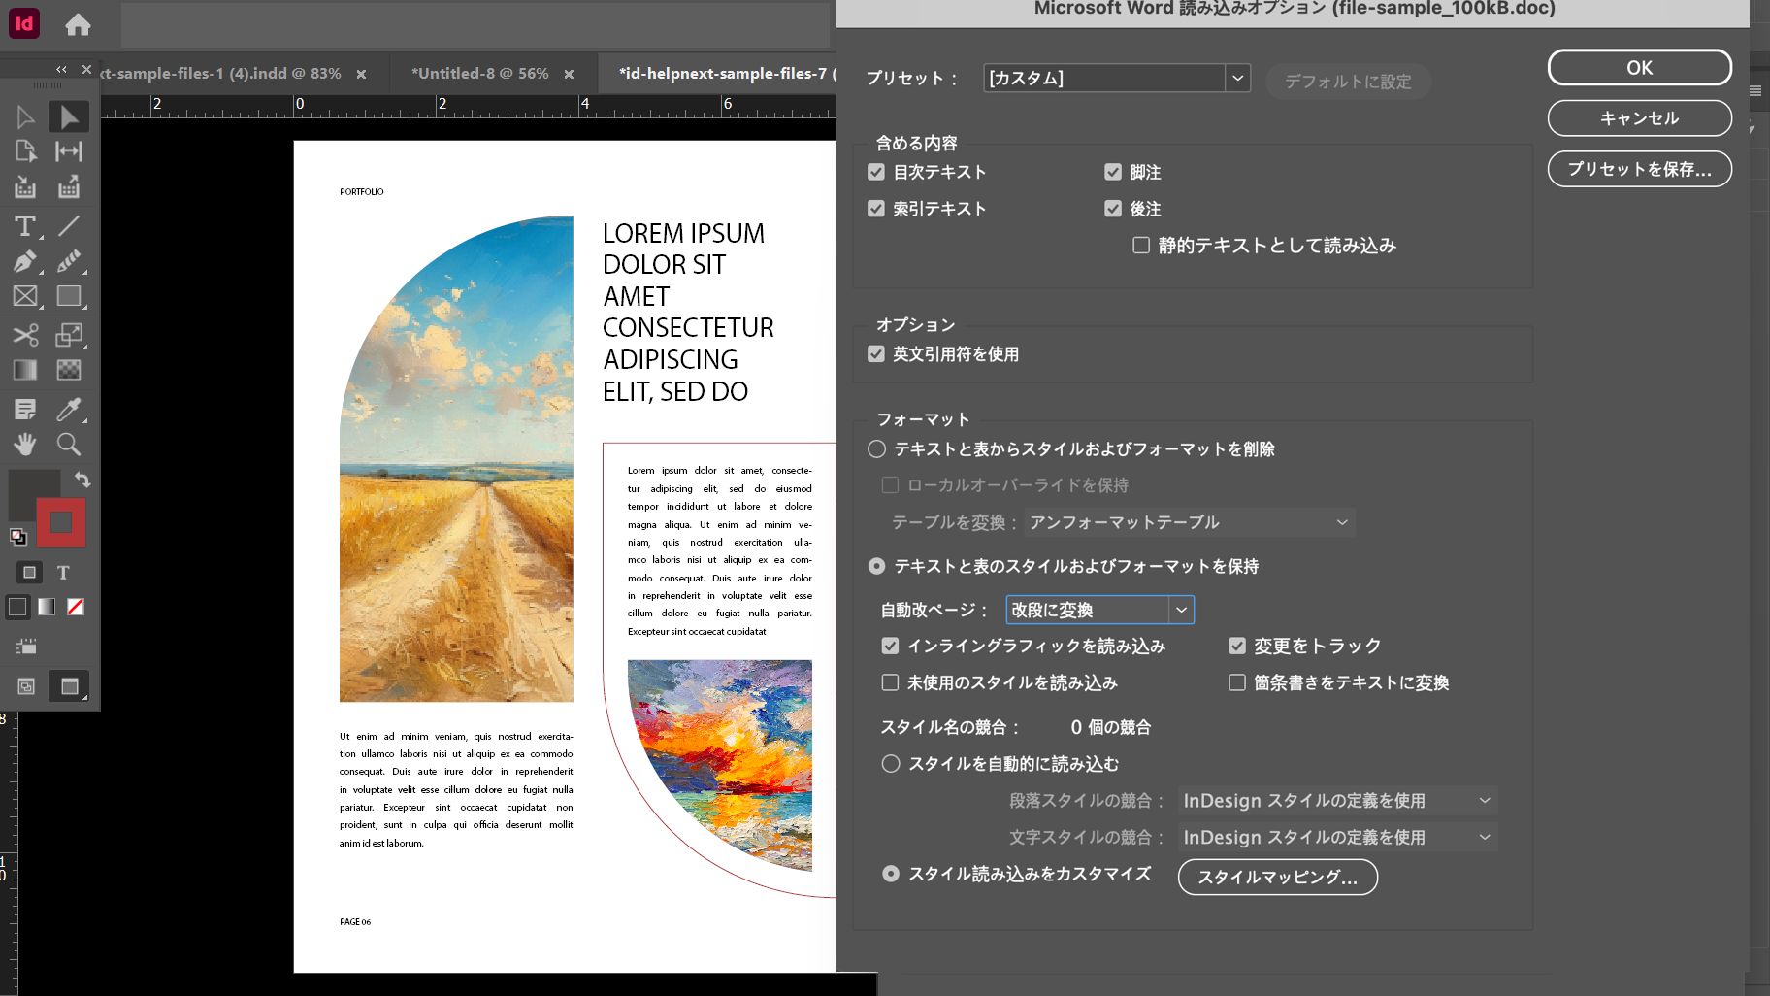This screenshot has height=996, width=1770.
Task: Toggle 英文引用符を使用 checkbox
Action: coord(876,354)
